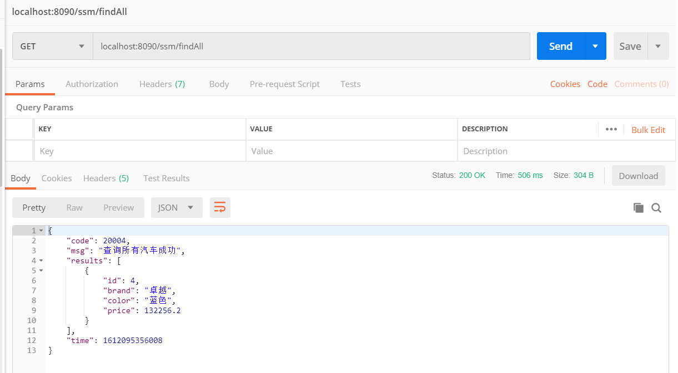Open response search magnifier icon
The image size is (678, 373).
(656, 208)
